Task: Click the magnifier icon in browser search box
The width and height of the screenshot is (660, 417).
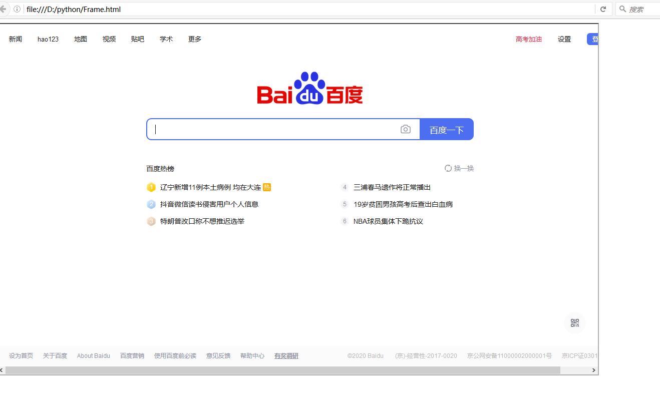Action: (x=623, y=9)
